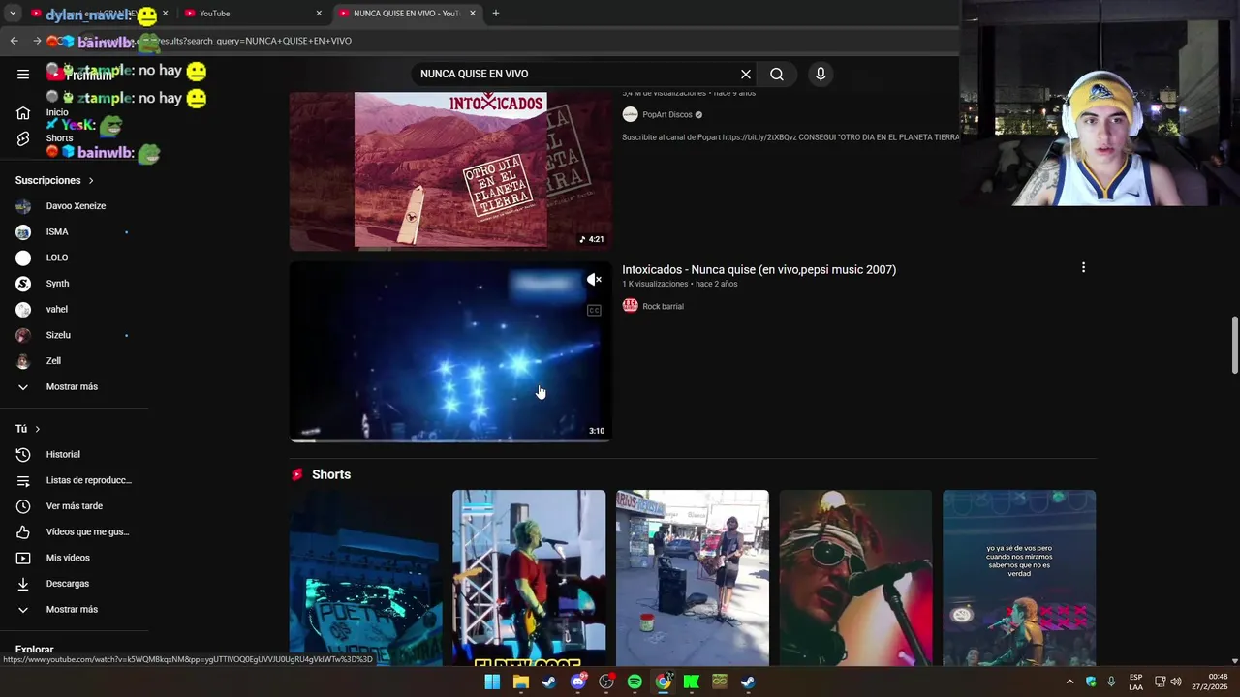Open the PopArt Discos channel name

tap(666, 114)
